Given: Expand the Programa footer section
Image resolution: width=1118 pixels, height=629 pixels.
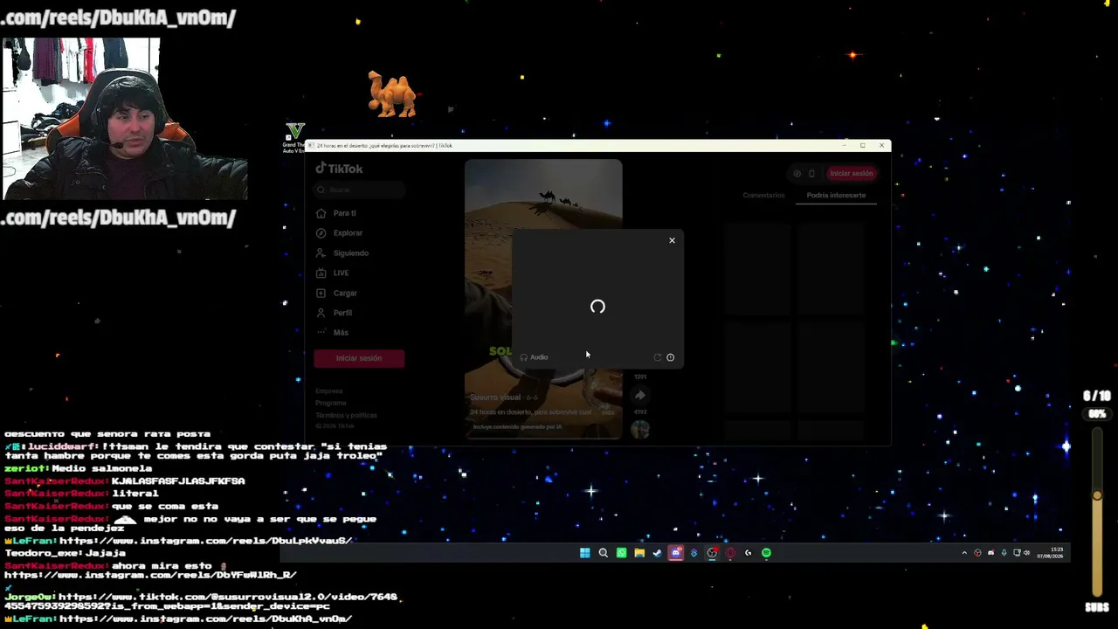Looking at the screenshot, I should [331, 403].
